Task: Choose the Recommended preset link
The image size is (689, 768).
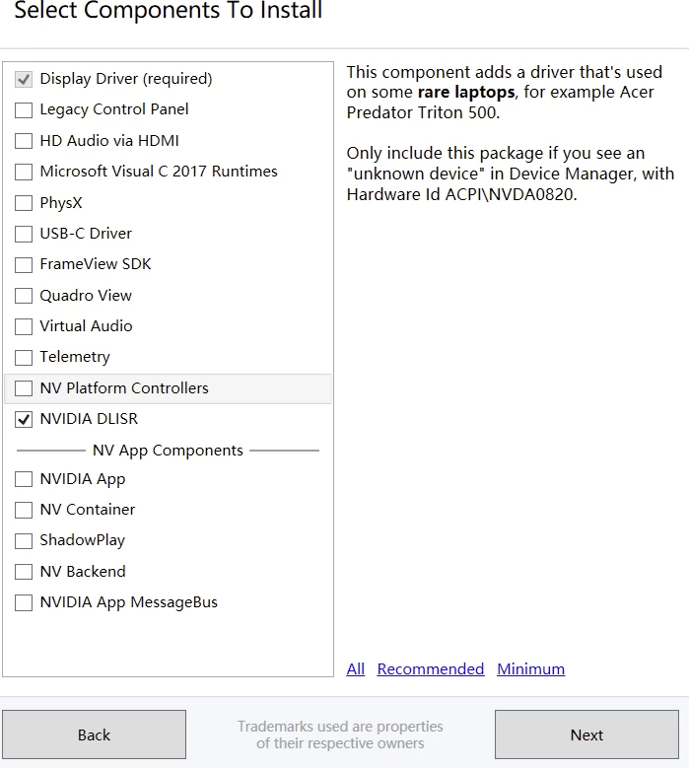Action: pyautogui.click(x=431, y=669)
